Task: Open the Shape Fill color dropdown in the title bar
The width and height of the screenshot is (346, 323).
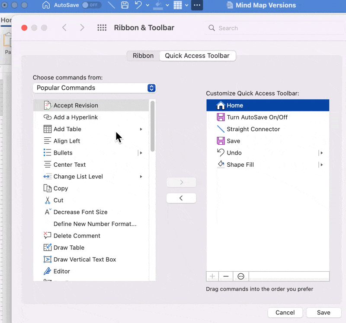Action: [x=167, y=5]
